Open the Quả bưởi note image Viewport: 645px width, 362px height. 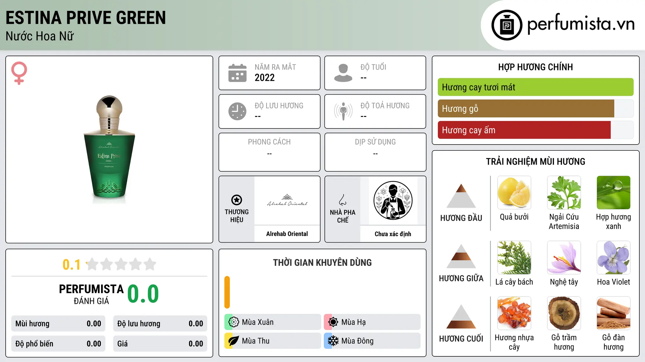point(514,193)
